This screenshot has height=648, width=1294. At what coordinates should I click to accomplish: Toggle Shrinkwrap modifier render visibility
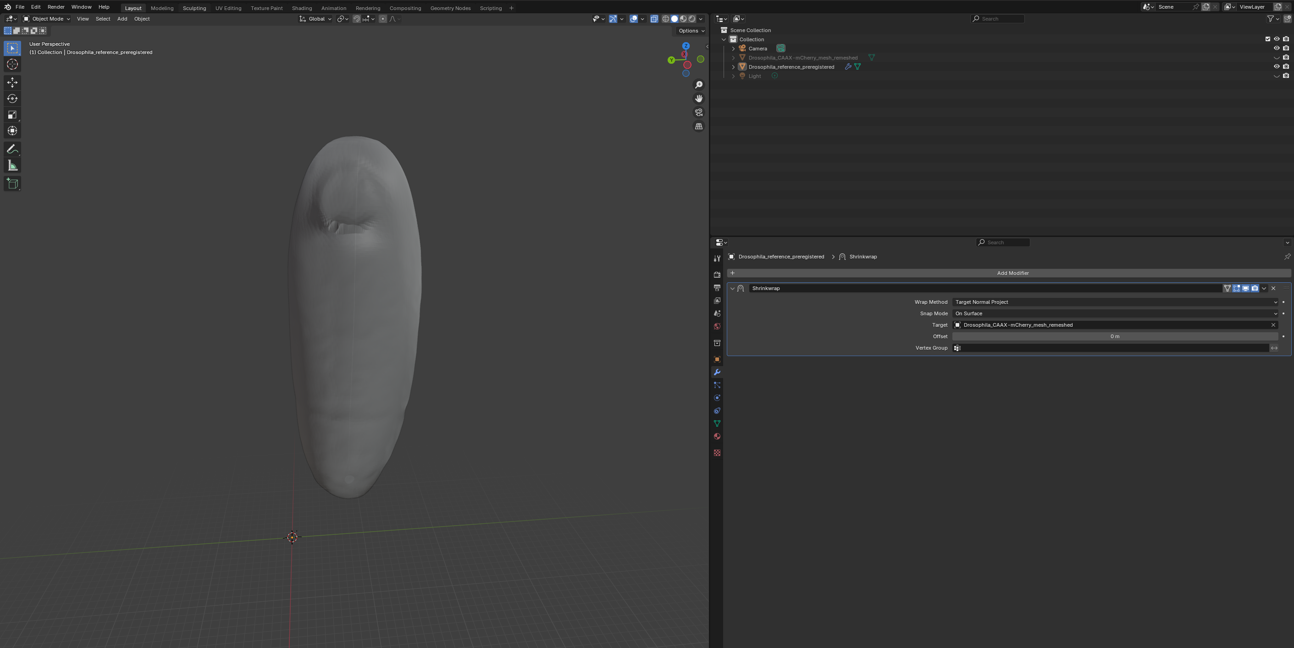click(x=1255, y=288)
